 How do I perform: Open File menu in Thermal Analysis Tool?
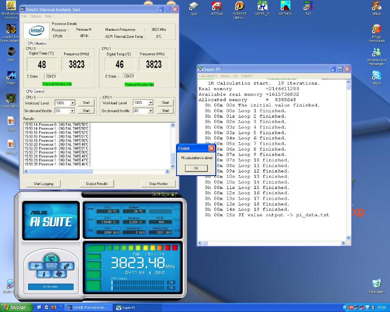[24, 16]
